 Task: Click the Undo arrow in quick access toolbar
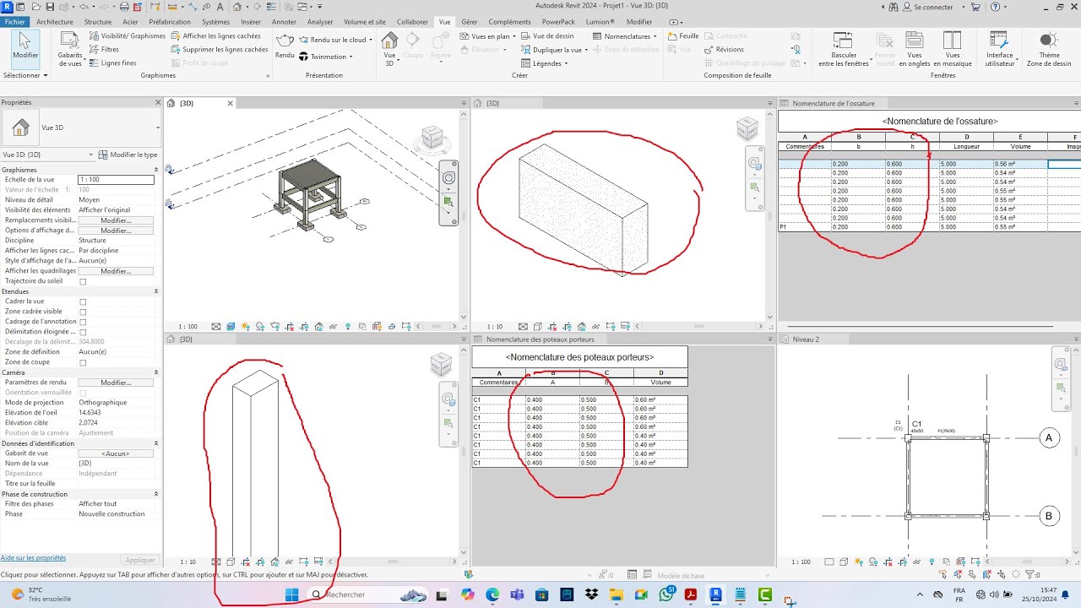pyautogui.click(x=83, y=7)
